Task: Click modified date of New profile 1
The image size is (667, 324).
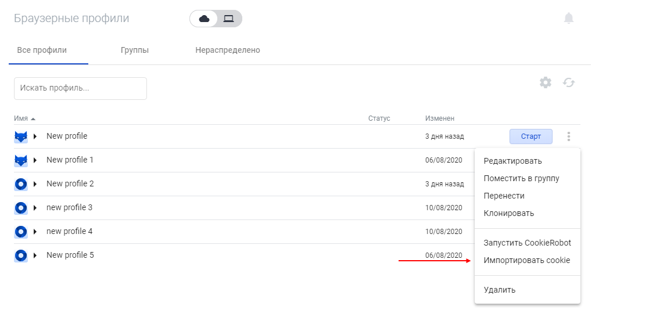Action: point(444,160)
